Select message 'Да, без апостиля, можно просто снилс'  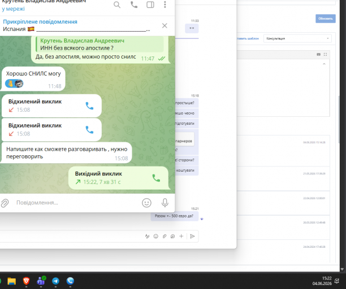(85, 57)
